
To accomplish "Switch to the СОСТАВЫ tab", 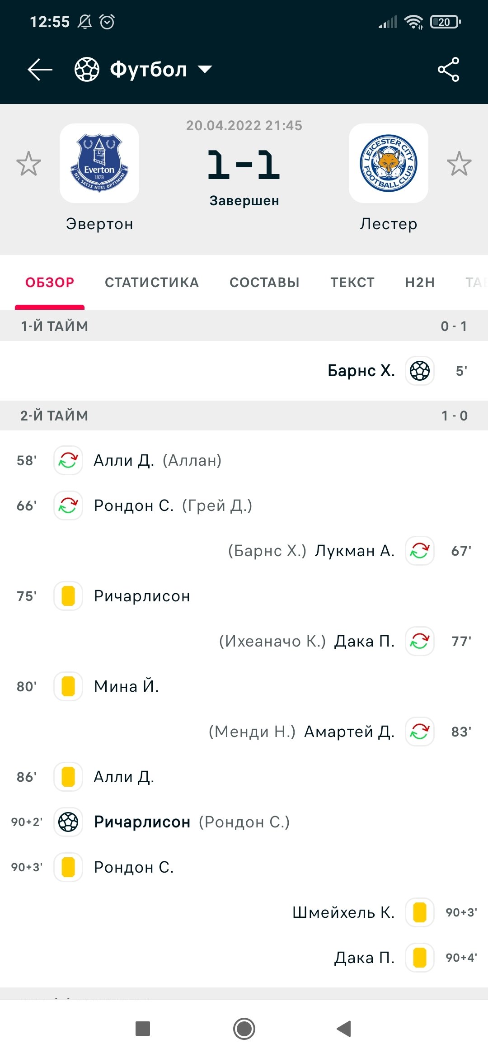I will (264, 283).
